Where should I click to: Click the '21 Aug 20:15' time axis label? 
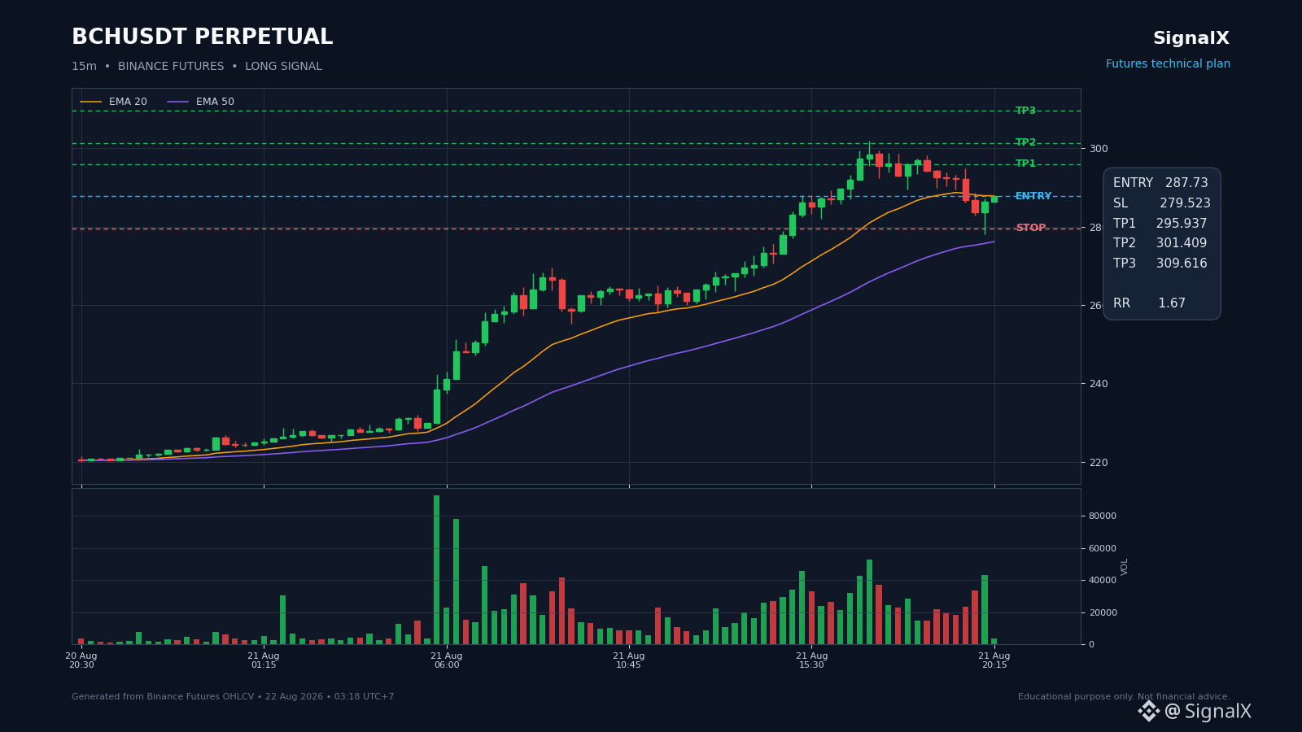(994, 660)
